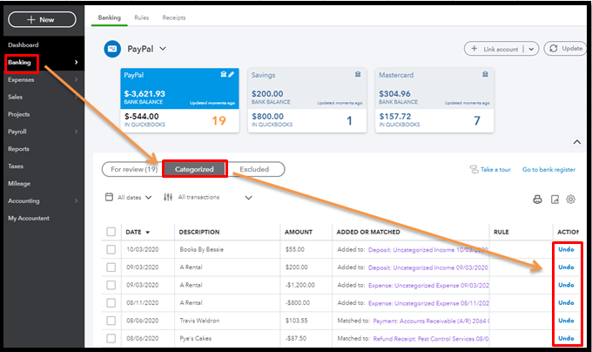Viewport: 592px width, 352px height.
Task: Check the box for Books By Bessie row
Action: click(x=111, y=249)
